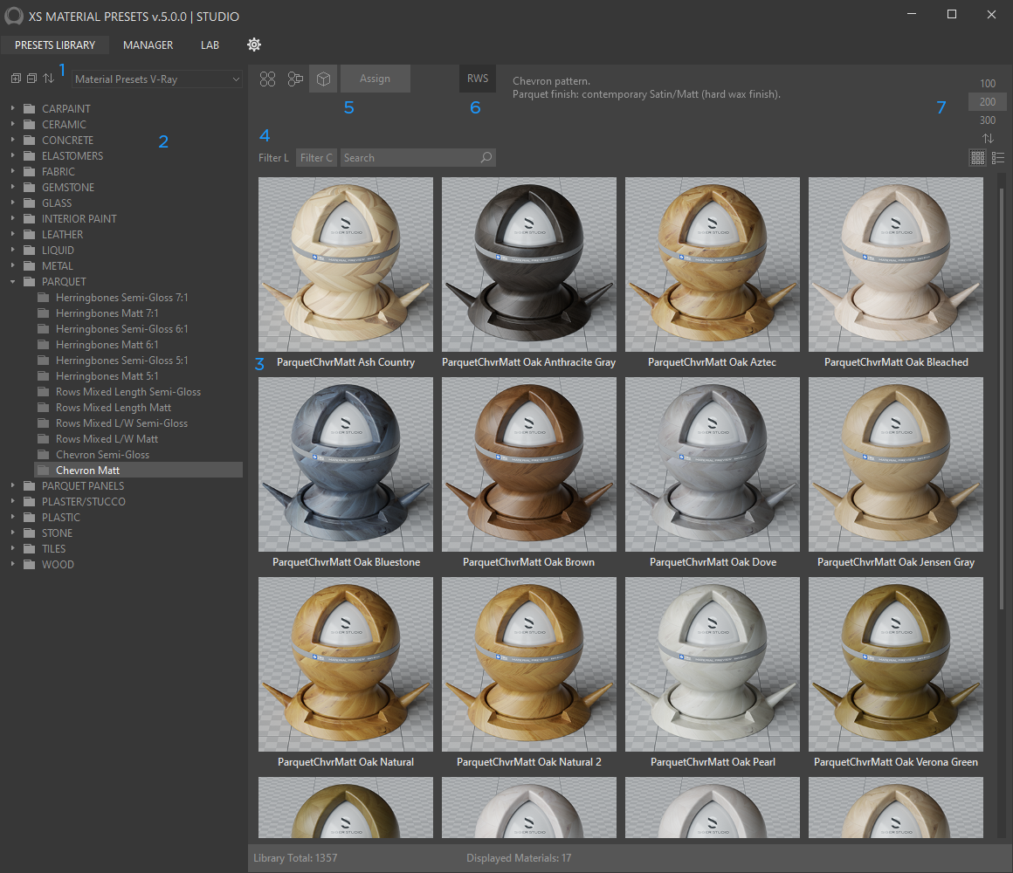Select Herringbones Semi-Gloss 7:1 subfolder
1013x873 pixels.
click(x=122, y=297)
